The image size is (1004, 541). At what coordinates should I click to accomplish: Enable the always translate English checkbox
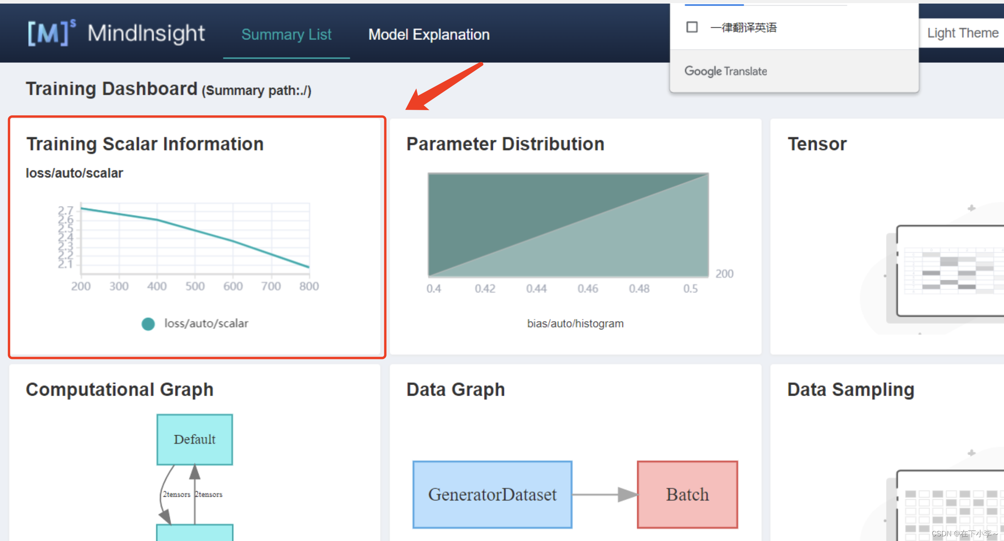tap(692, 27)
